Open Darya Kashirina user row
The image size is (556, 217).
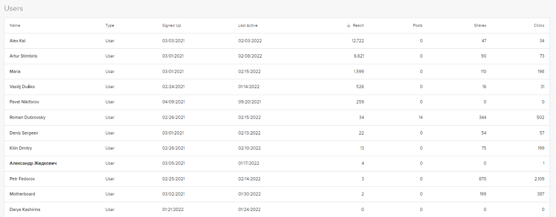click(25, 210)
